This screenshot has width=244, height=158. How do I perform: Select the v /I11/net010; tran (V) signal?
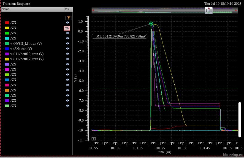click(27, 54)
